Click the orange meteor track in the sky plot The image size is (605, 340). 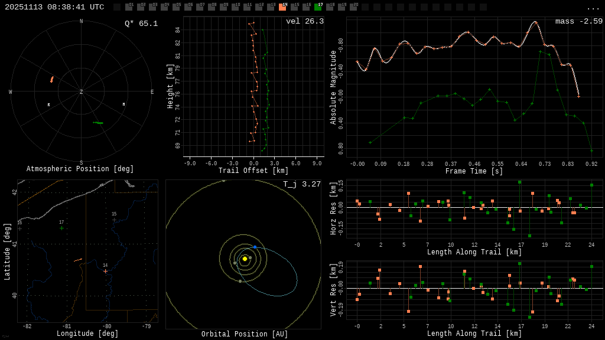point(52,79)
